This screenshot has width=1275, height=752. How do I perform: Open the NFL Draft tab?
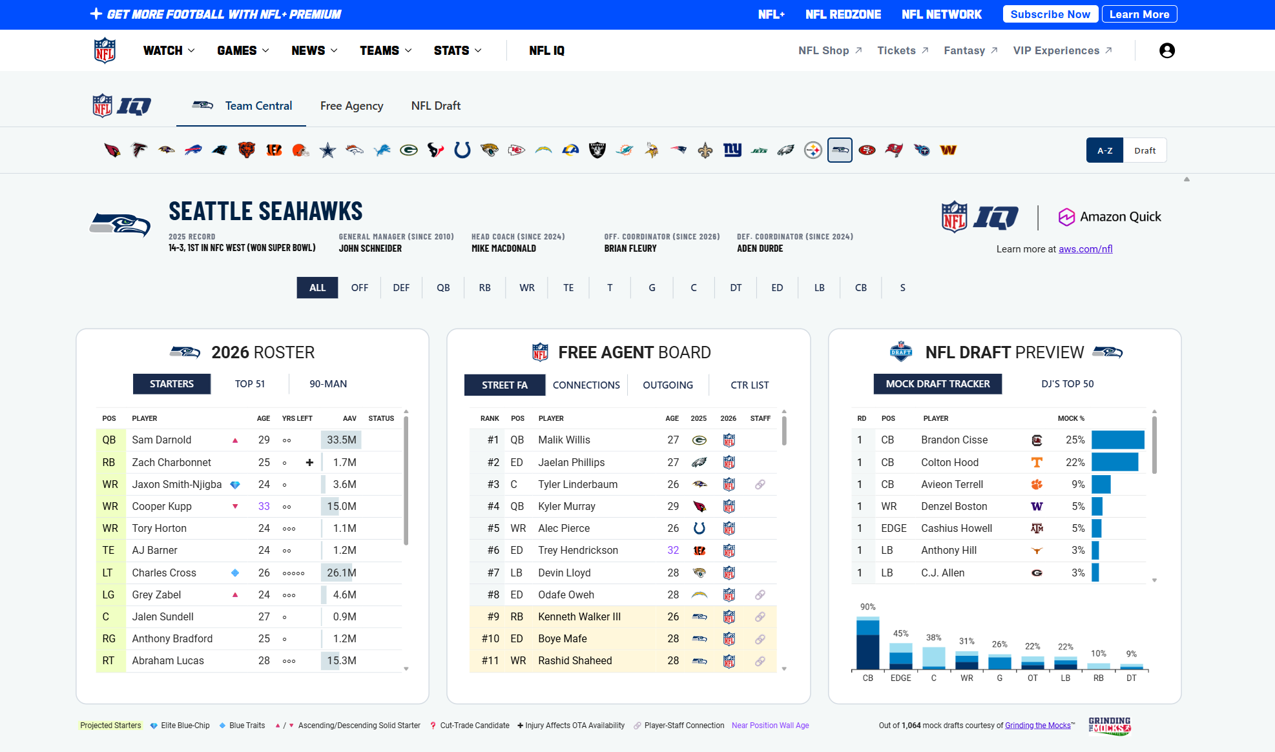tap(435, 105)
